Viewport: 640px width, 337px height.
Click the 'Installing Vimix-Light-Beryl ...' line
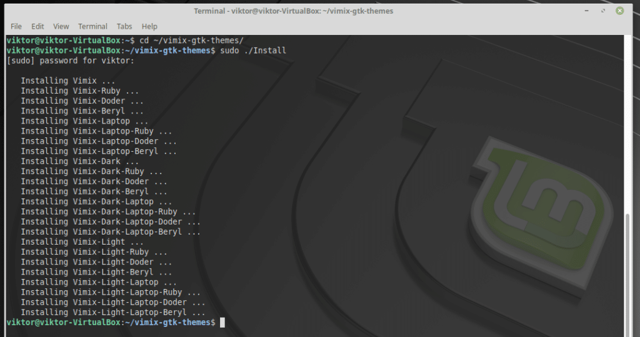coord(96,272)
